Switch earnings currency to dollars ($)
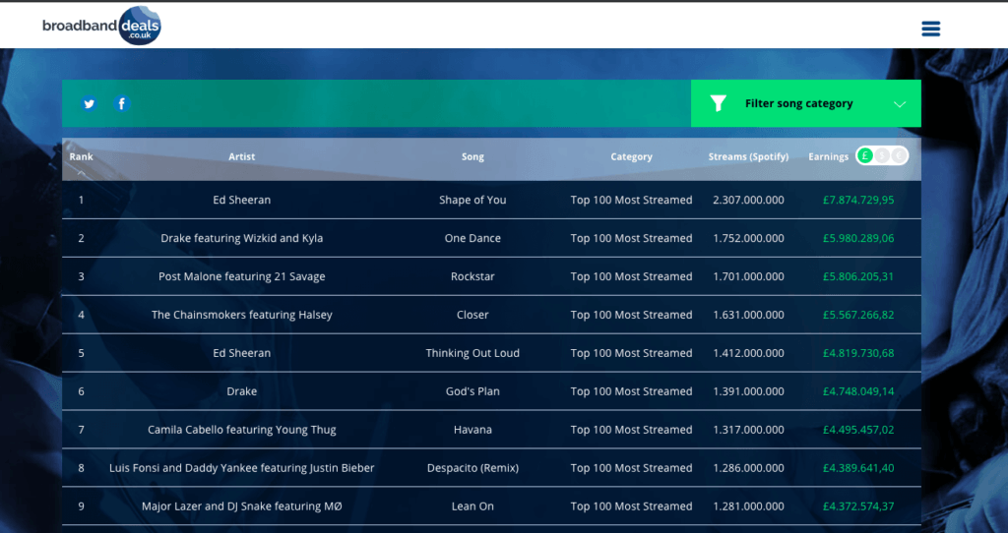 coord(882,156)
